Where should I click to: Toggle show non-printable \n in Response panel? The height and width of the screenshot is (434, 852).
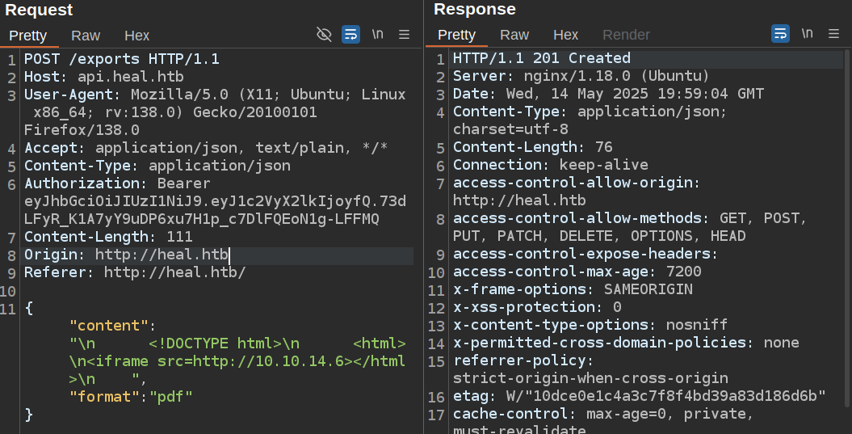807,34
